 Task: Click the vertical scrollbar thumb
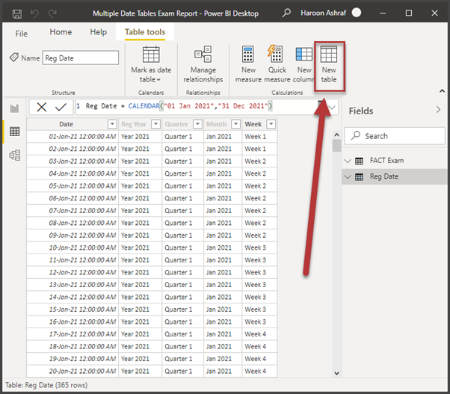pos(336,146)
